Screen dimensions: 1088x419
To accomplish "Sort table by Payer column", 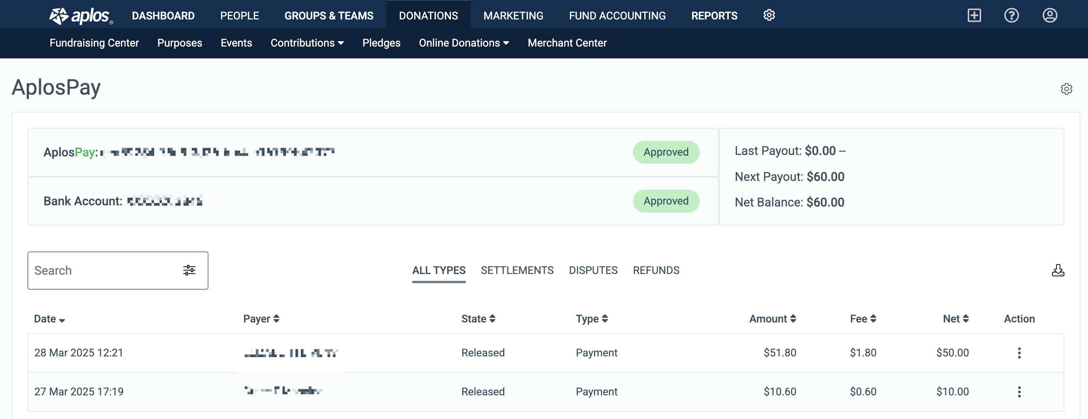I will (x=262, y=319).
